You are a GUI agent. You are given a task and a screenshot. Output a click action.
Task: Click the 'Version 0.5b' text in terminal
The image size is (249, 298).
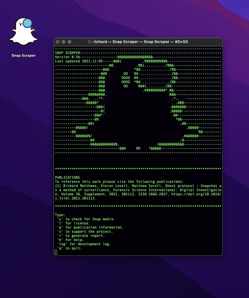tap(67, 57)
